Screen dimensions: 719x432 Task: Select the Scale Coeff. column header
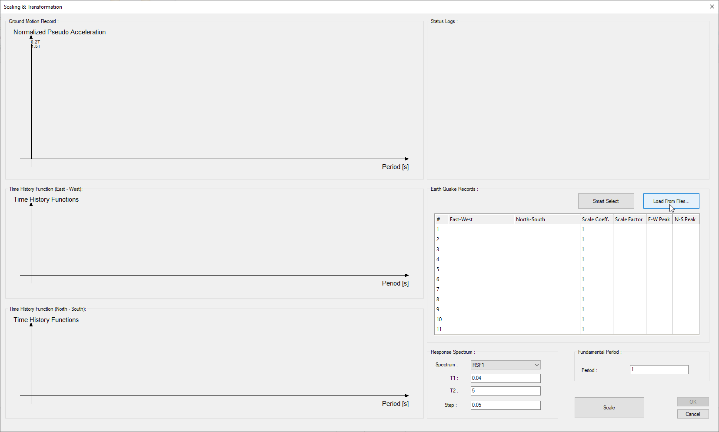(x=596, y=219)
